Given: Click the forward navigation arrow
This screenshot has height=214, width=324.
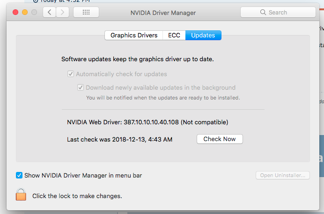Looking at the screenshot, I should [62, 13].
